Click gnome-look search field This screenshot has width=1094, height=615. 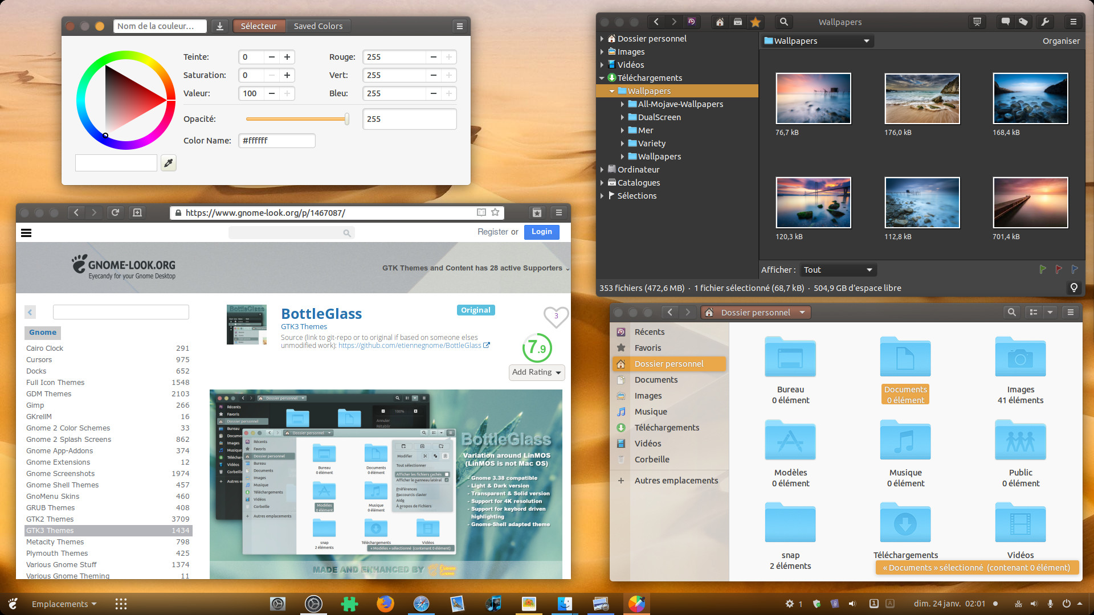coord(292,232)
